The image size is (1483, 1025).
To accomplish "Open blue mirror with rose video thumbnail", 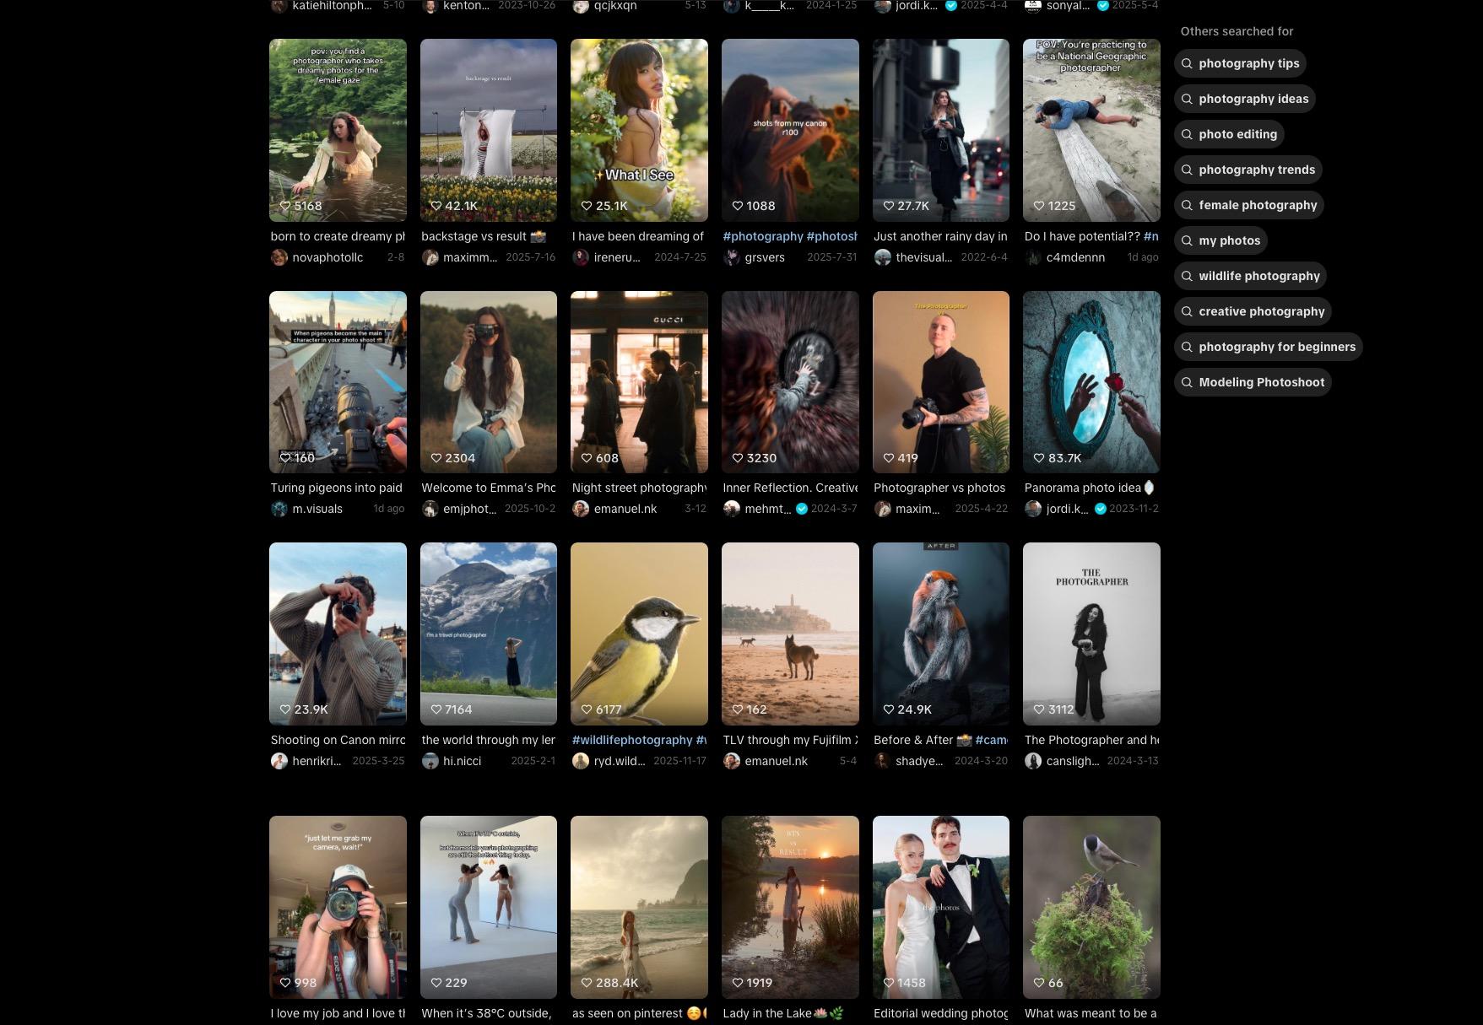I will click(x=1091, y=382).
